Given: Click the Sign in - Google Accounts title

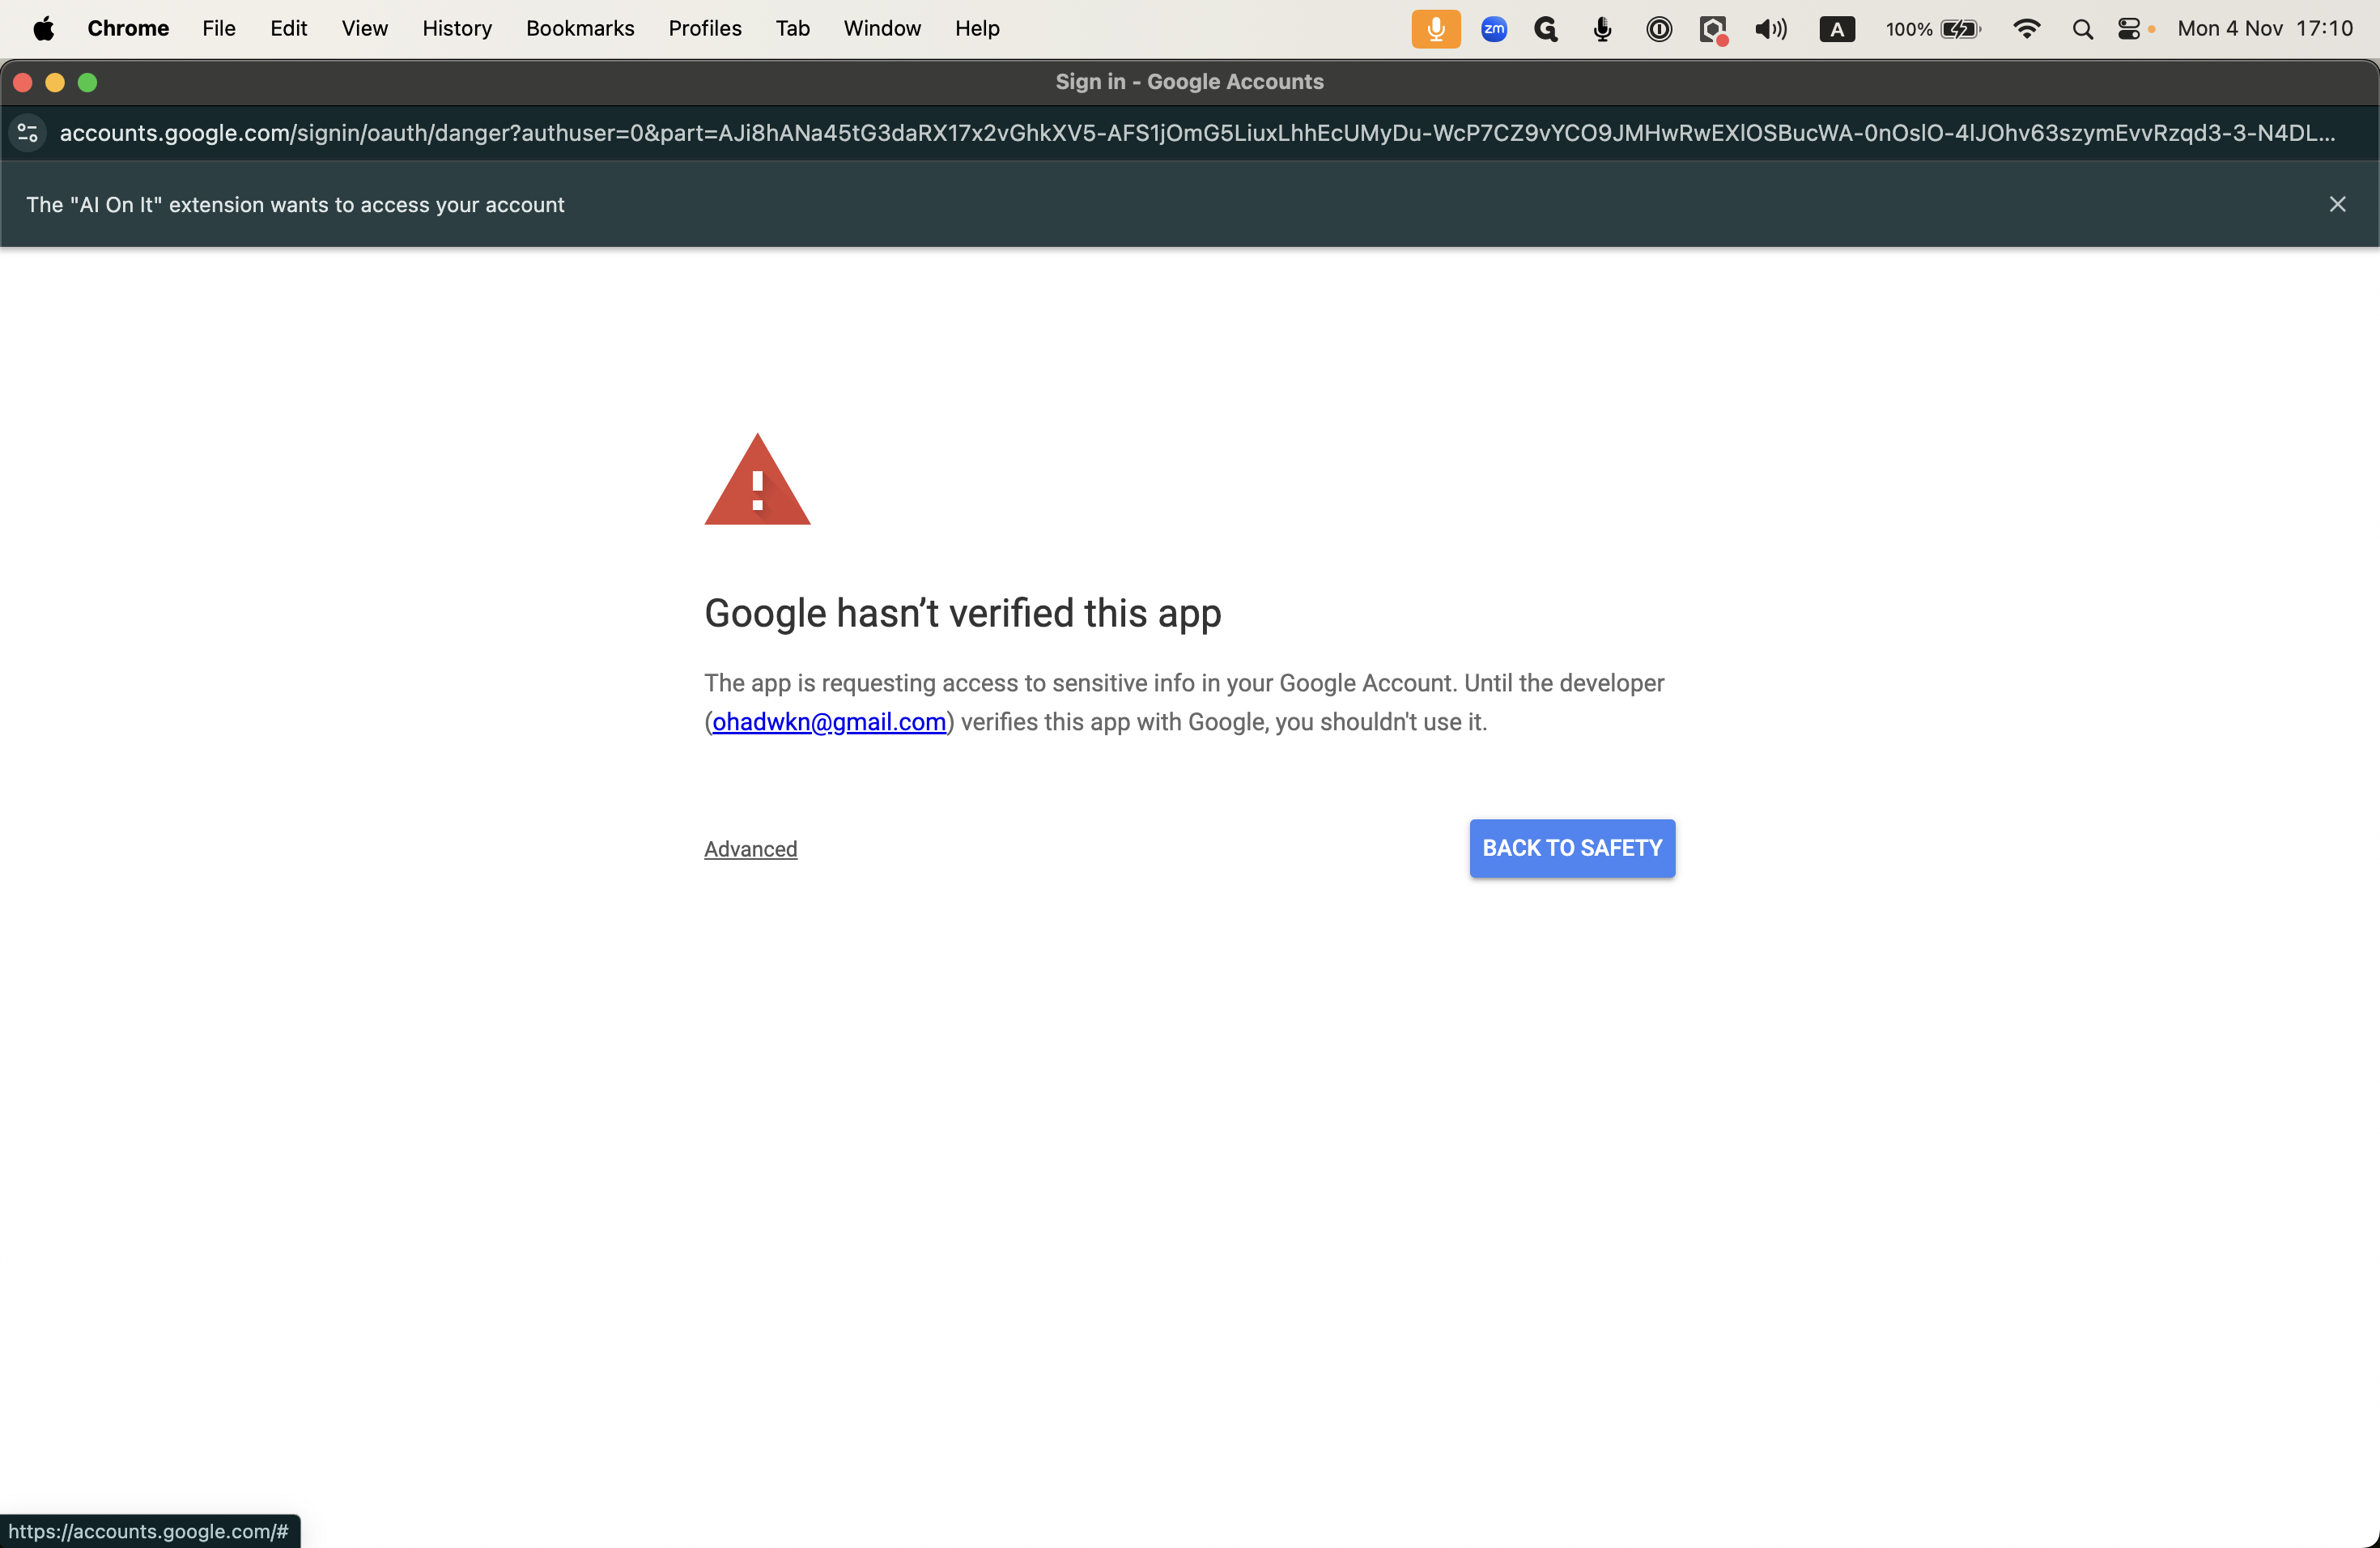Looking at the screenshot, I should coord(1189,82).
